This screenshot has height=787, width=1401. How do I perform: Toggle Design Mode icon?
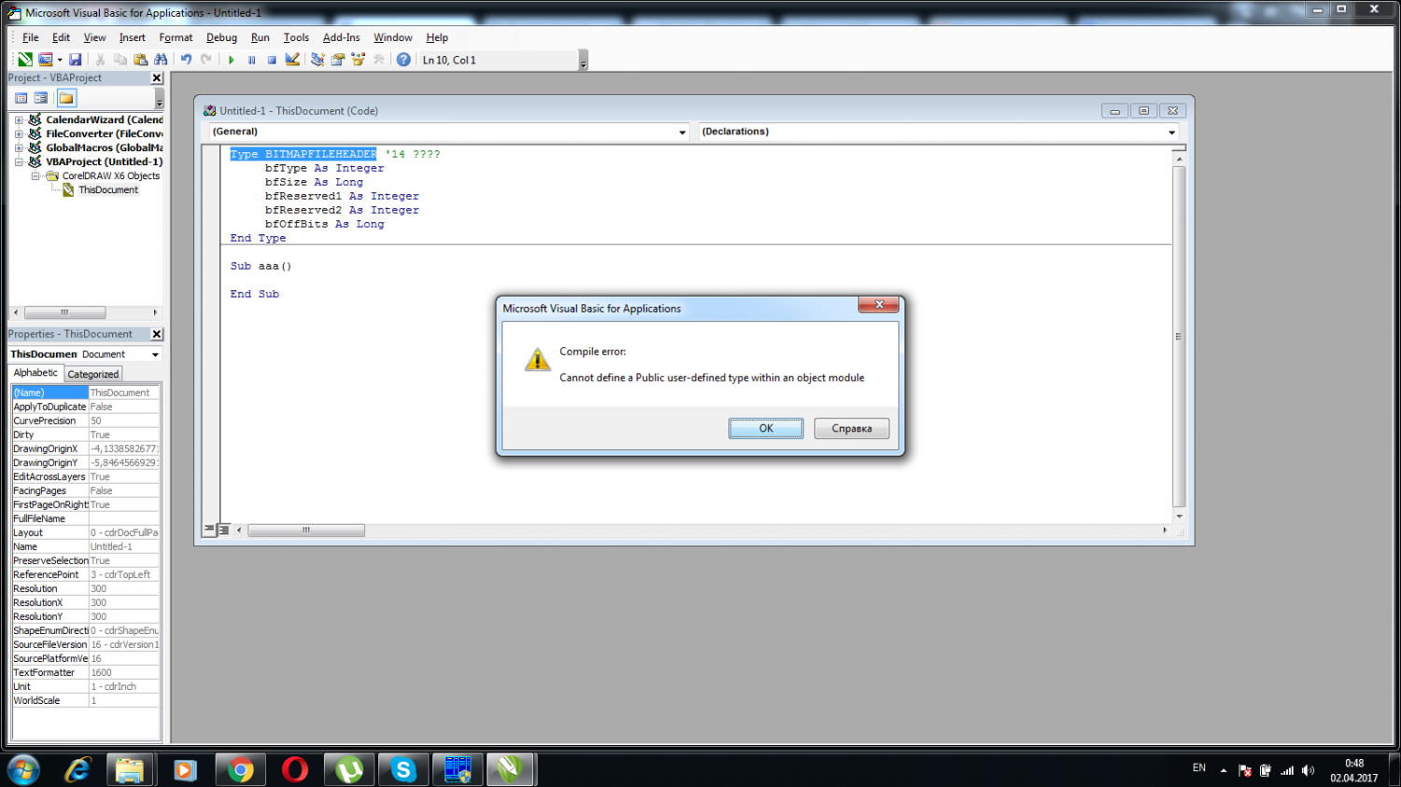pos(292,60)
